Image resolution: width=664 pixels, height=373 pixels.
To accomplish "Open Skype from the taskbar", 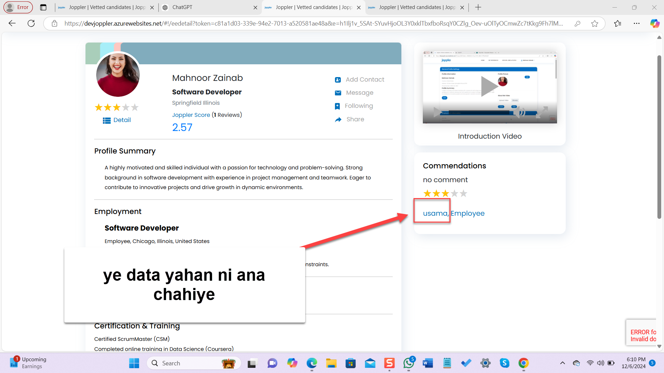I will (504, 363).
